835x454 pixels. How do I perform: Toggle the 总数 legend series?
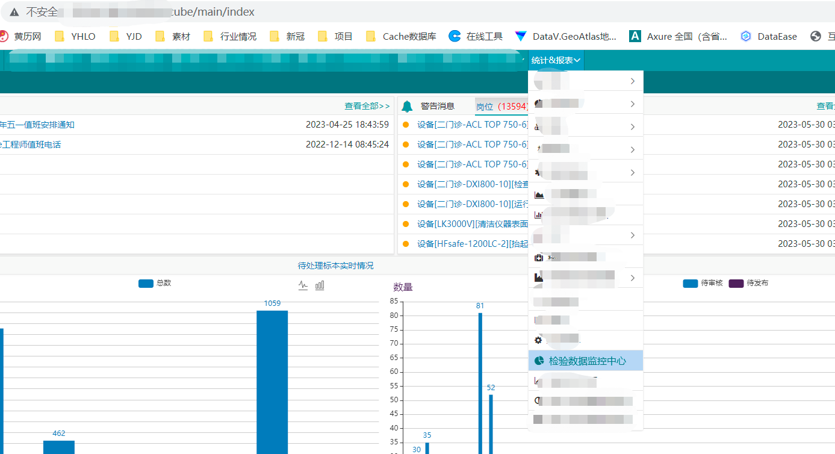click(x=155, y=283)
